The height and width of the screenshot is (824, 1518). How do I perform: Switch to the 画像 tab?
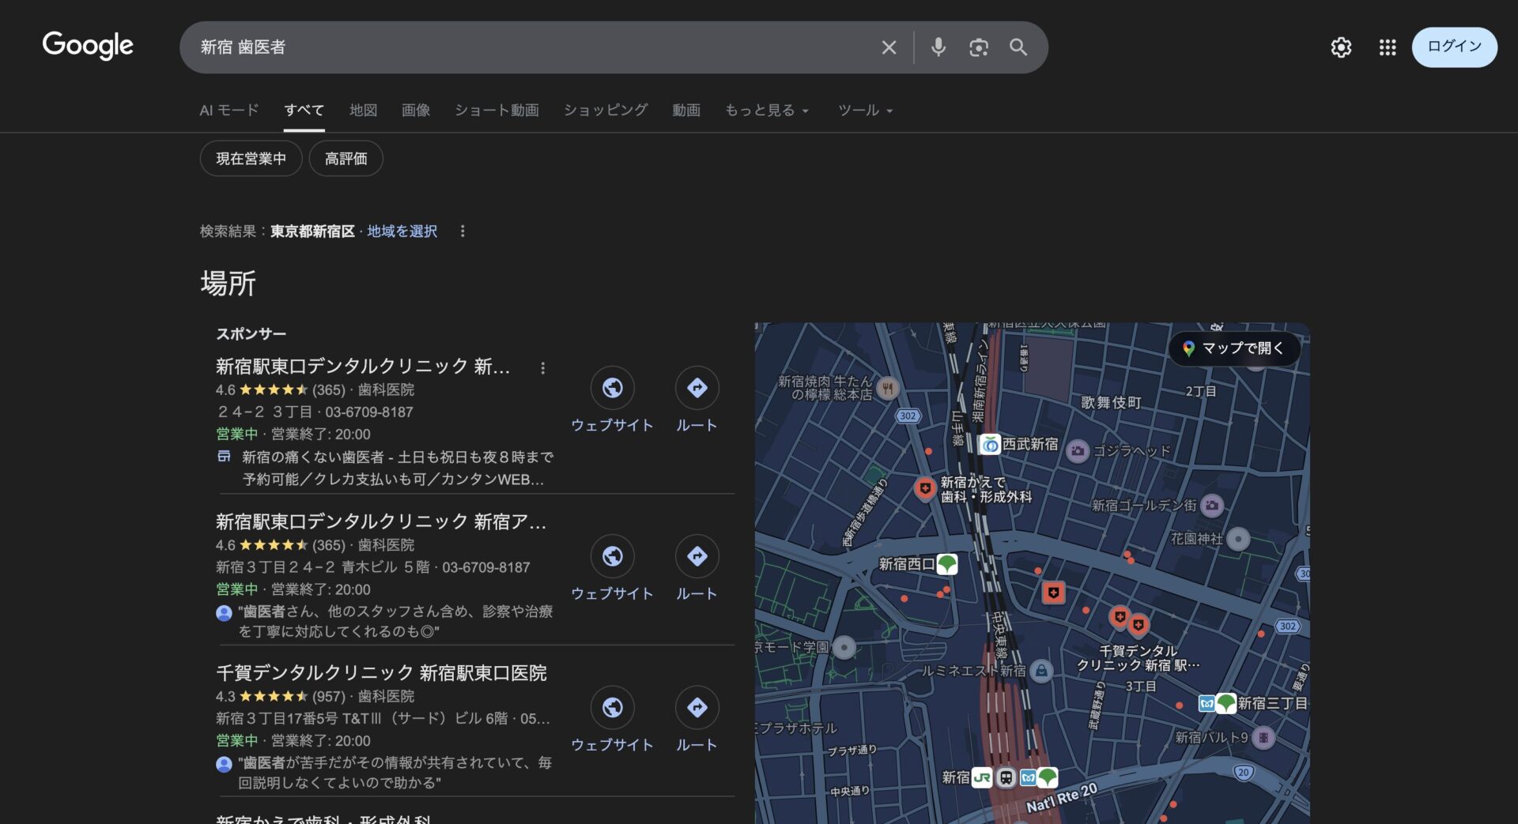click(x=416, y=111)
